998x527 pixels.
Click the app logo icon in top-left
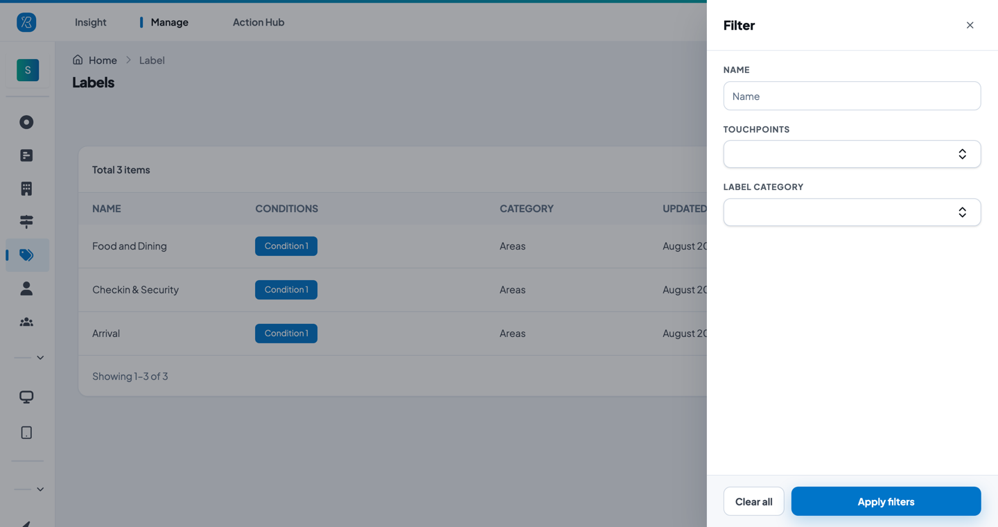pyautogui.click(x=26, y=22)
